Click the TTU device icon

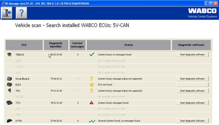[10, 103]
